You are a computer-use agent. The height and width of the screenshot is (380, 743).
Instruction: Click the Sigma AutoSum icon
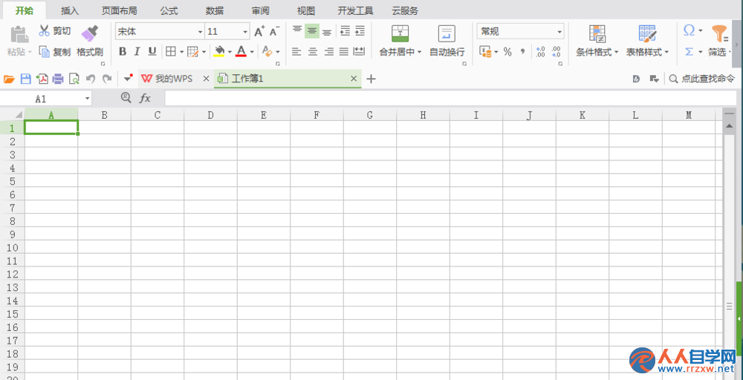[689, 51]
